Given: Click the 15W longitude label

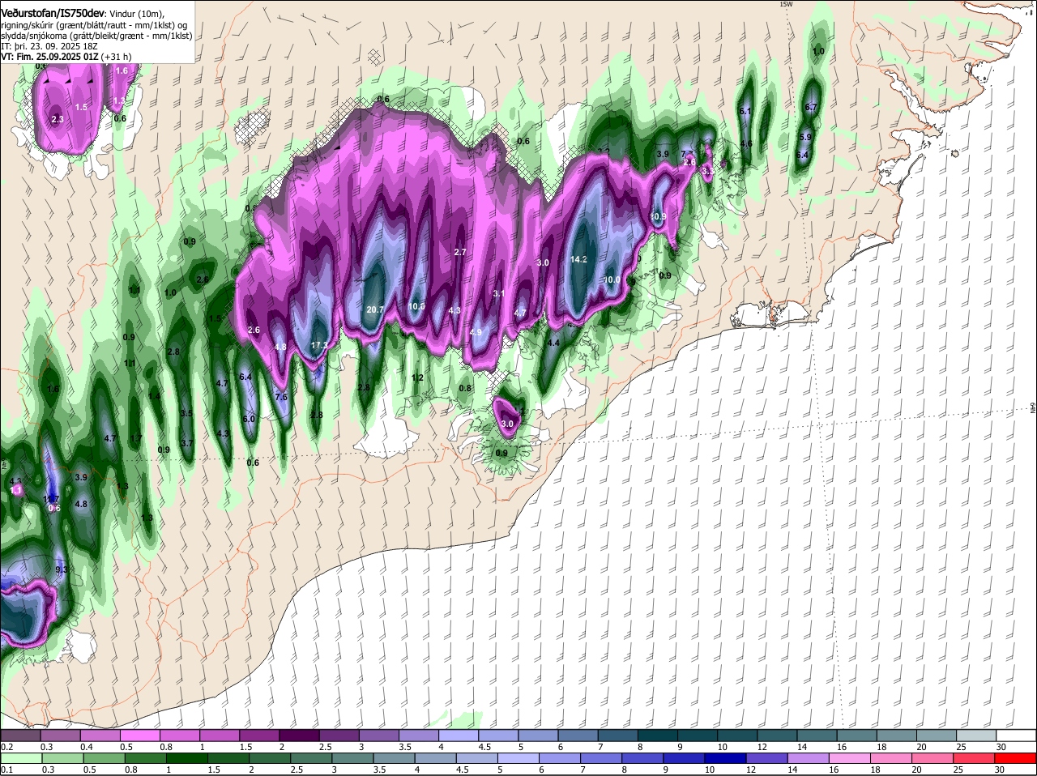Looking at the screenshot, I should point(785,4).
